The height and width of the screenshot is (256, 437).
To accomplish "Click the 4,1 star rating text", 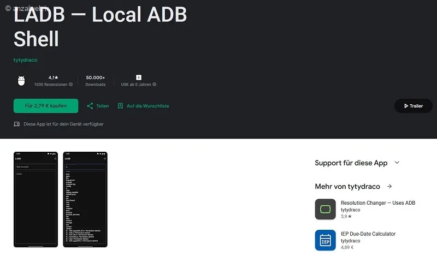I will [53, 78].
